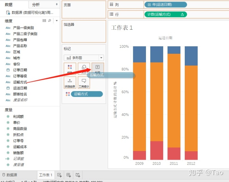Select the 订单号 measure

(x=18, y=141)
